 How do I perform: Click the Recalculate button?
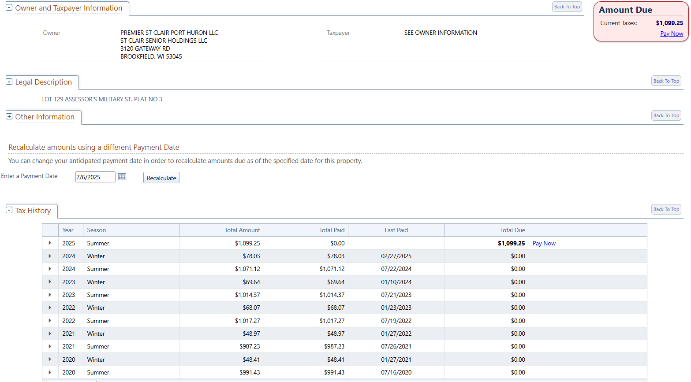click(161, 178)
